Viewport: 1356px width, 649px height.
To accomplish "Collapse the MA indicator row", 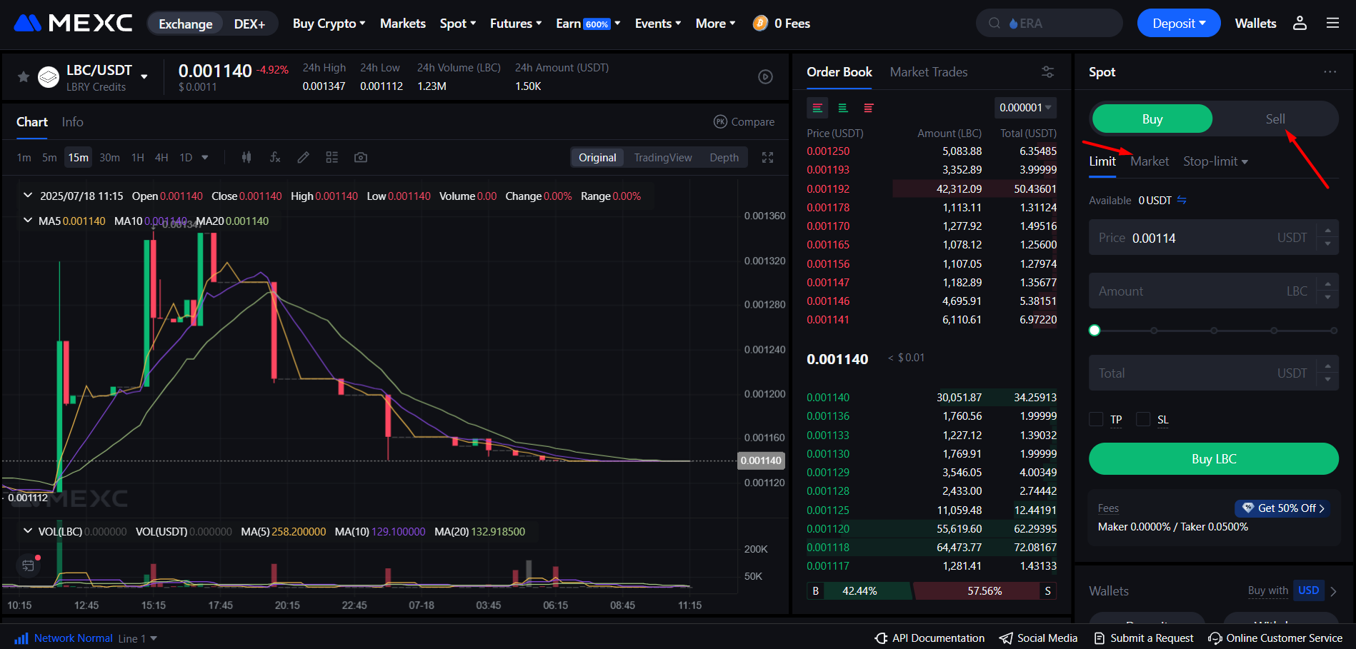I will point(28,221).
